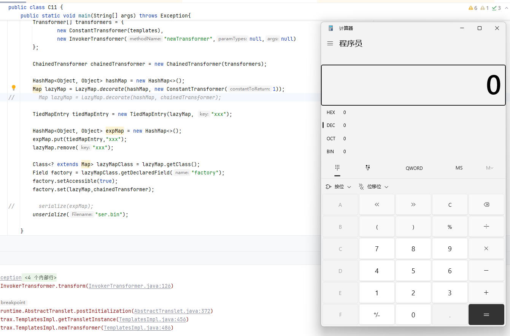Click the multiply operator key
Image resolution: width=510 pixels, height=336 pixels.
(486, 249)
